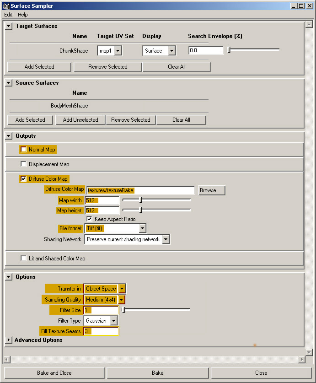Enable the Displacement Map checkbox

[23, 164]
